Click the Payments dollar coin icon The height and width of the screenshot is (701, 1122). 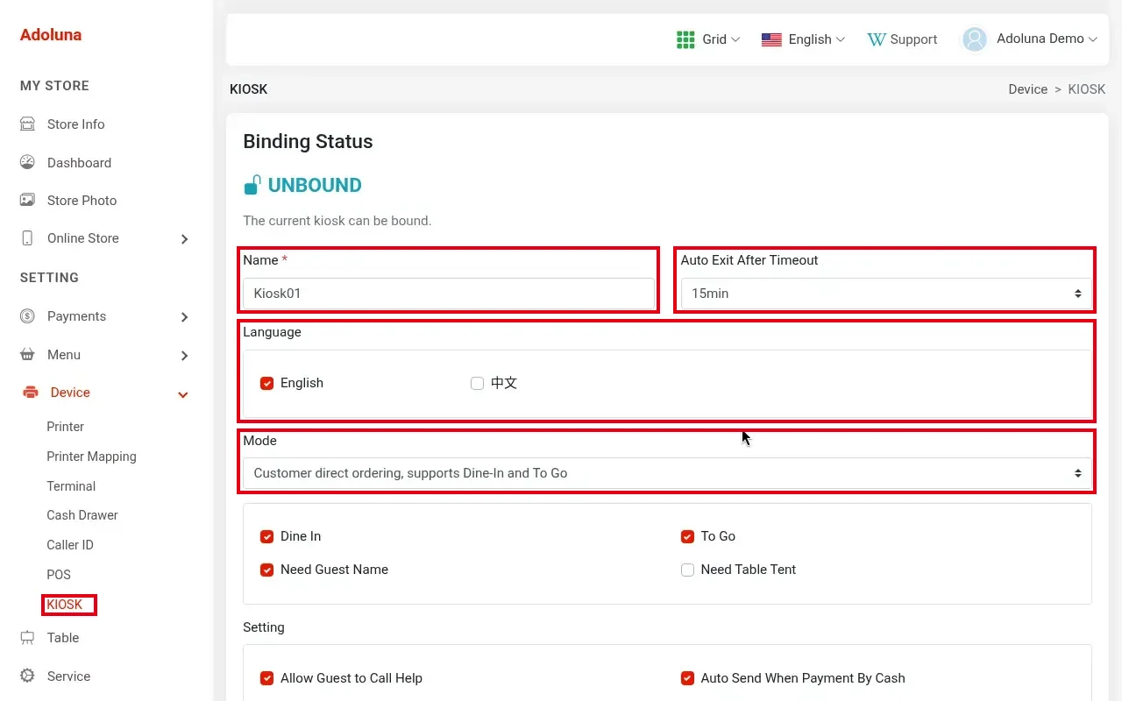click(x=27, y=316)
